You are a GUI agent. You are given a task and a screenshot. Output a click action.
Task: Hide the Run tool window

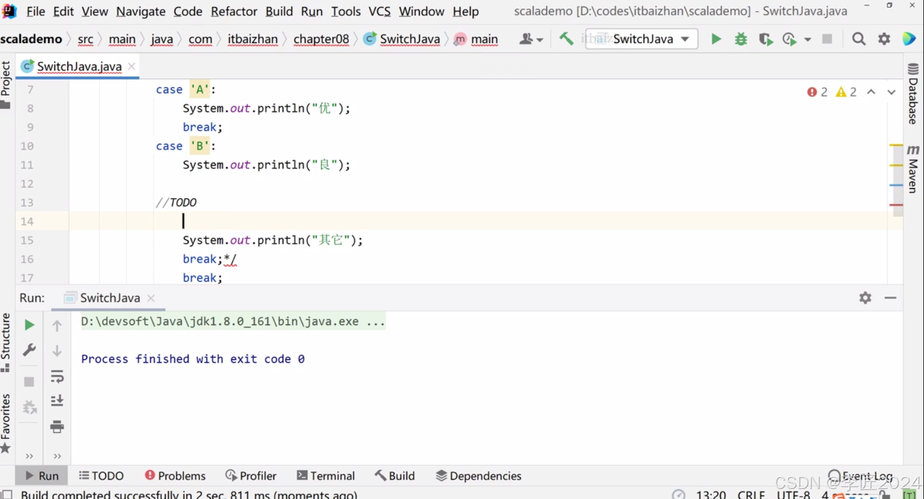click(890, 298)
